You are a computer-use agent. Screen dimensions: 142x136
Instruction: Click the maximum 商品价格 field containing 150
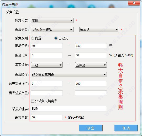tap(91, 46)
